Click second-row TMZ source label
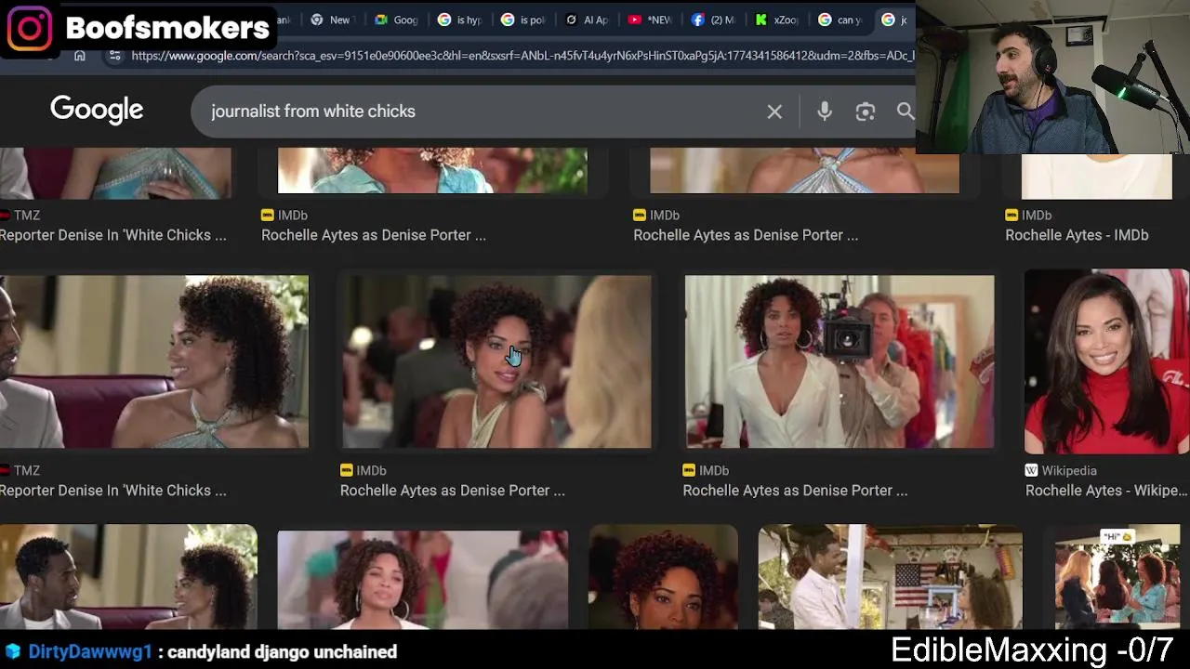 [x=27, y=470]
